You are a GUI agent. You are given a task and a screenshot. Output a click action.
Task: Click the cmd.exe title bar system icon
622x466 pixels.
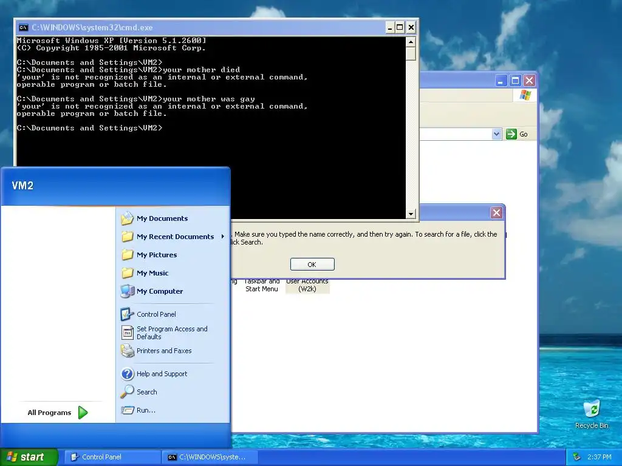[x=24, y=27]
